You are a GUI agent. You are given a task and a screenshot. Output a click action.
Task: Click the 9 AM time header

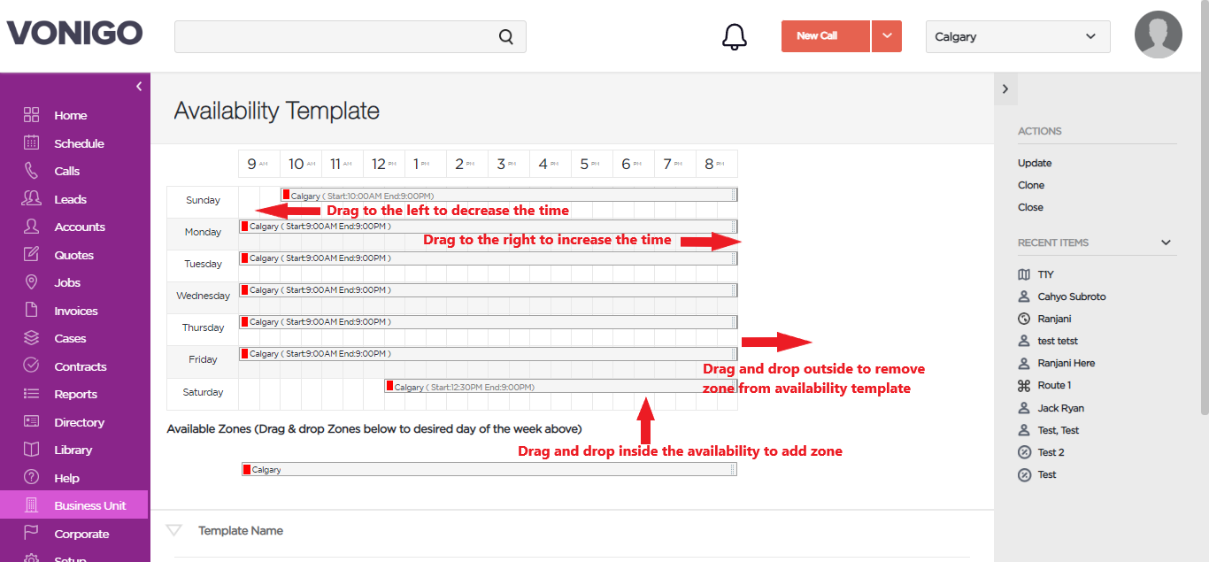[258, 164]
